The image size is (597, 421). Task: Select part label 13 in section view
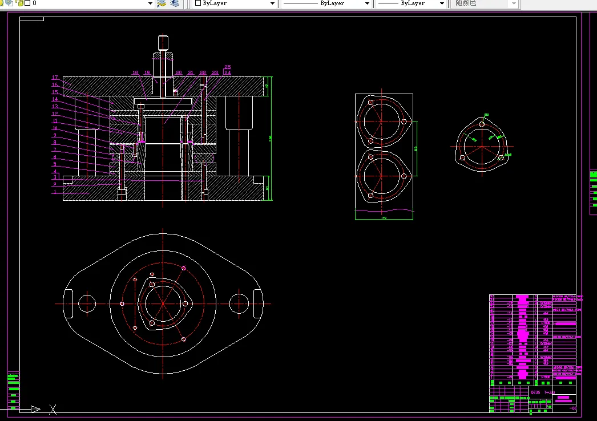55,106
